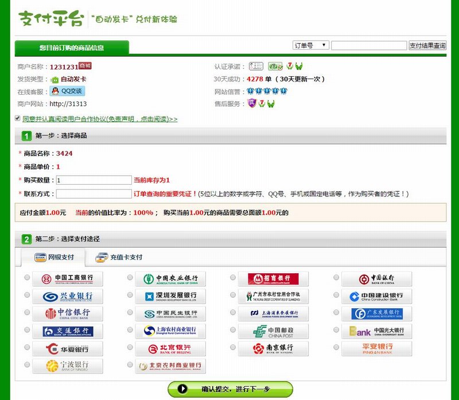
Task: Open the QQ交谈 online chat
Action: pos(68,91)
